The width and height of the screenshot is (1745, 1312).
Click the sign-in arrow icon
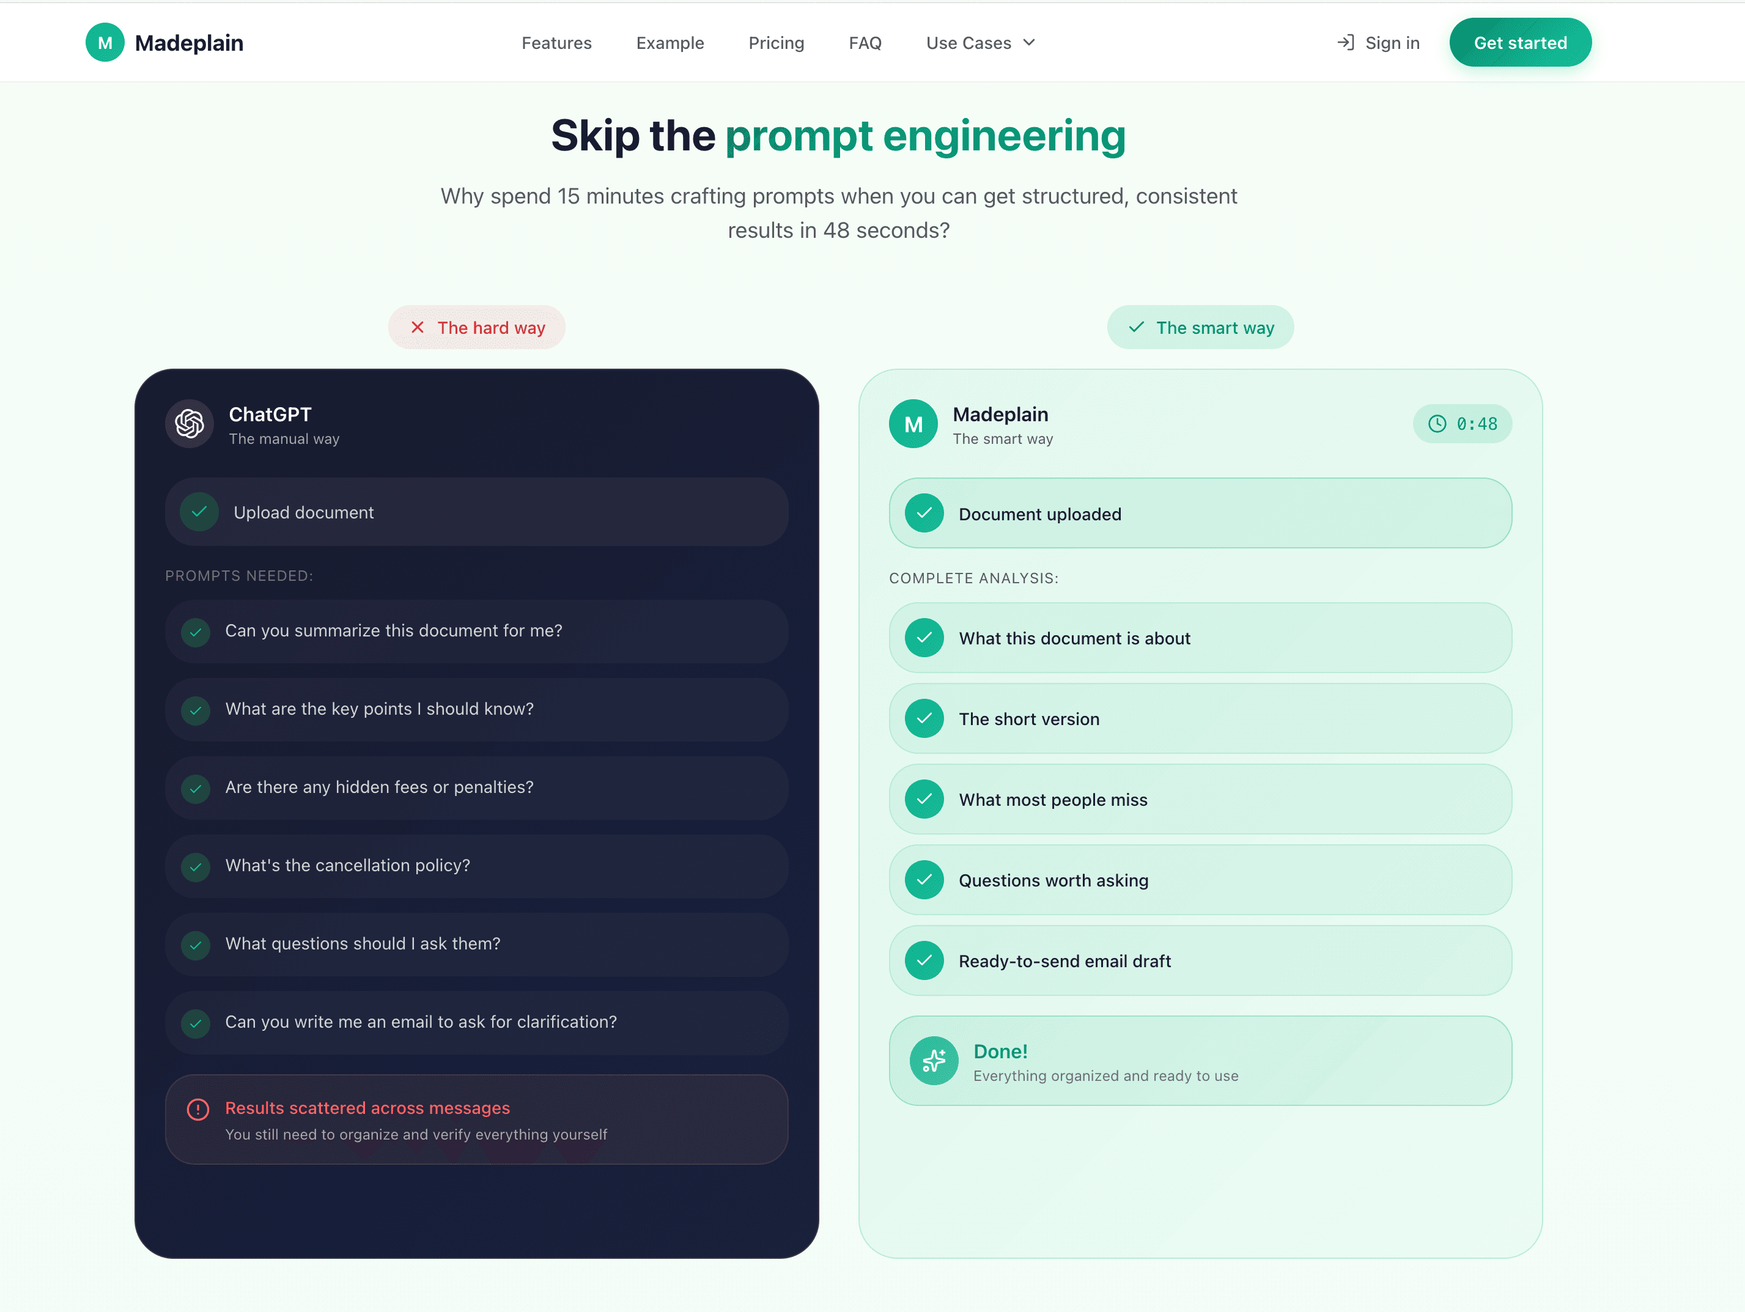(1345, 43)
